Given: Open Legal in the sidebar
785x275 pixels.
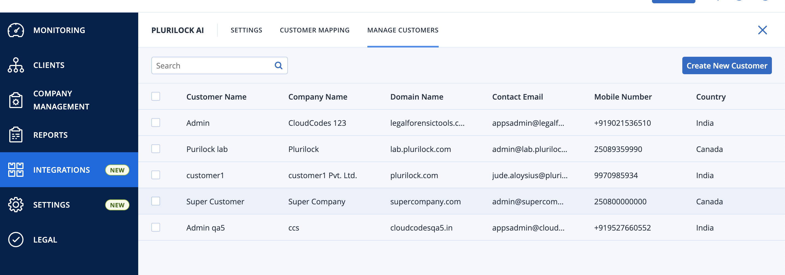Looking at the screenshot, I should click(x=69, y=239).
